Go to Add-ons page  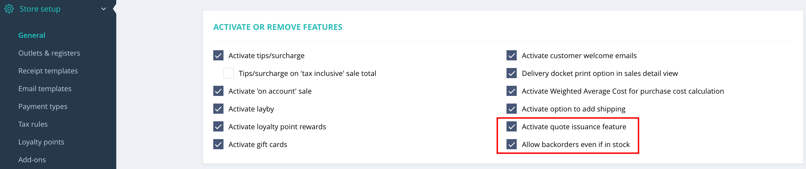tap(32, 159)
